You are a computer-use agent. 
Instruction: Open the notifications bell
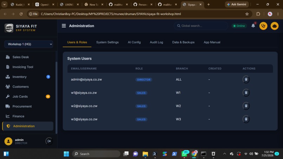click(253, 26)
